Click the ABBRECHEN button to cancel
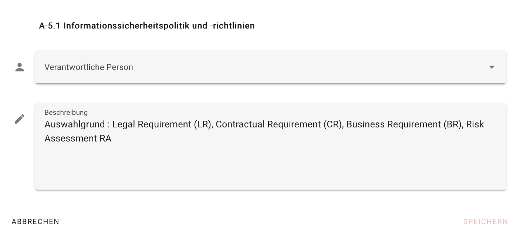Viewport: 520px width, 240px height. [35, 221]
